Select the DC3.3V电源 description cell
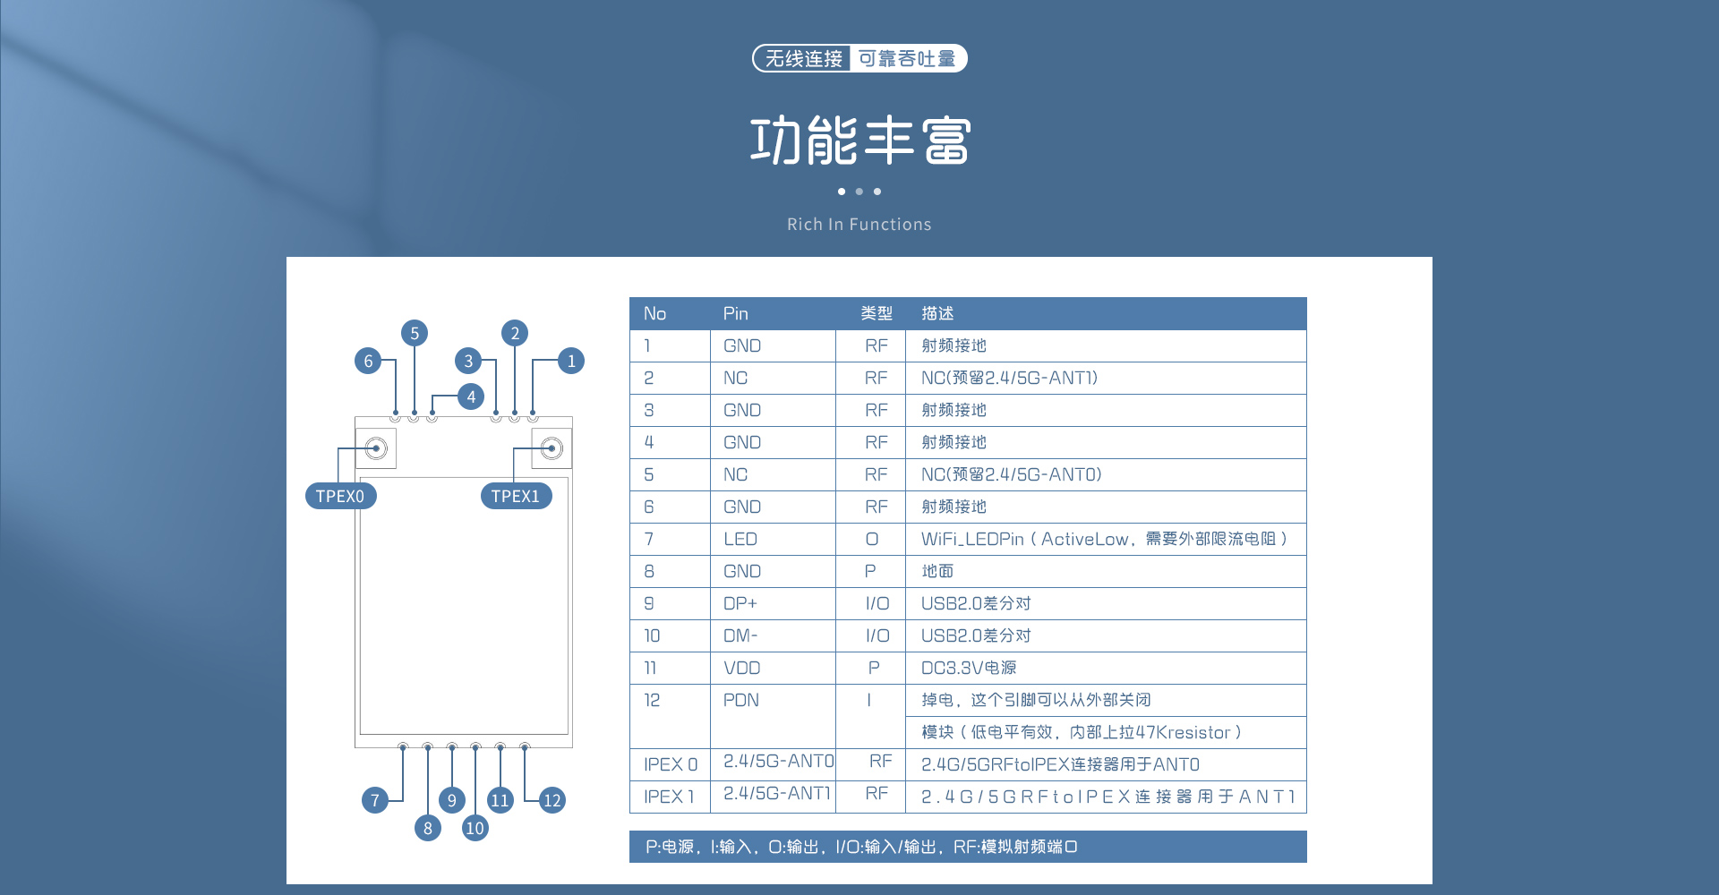The image size is (1719, 895). pos(969,669)
